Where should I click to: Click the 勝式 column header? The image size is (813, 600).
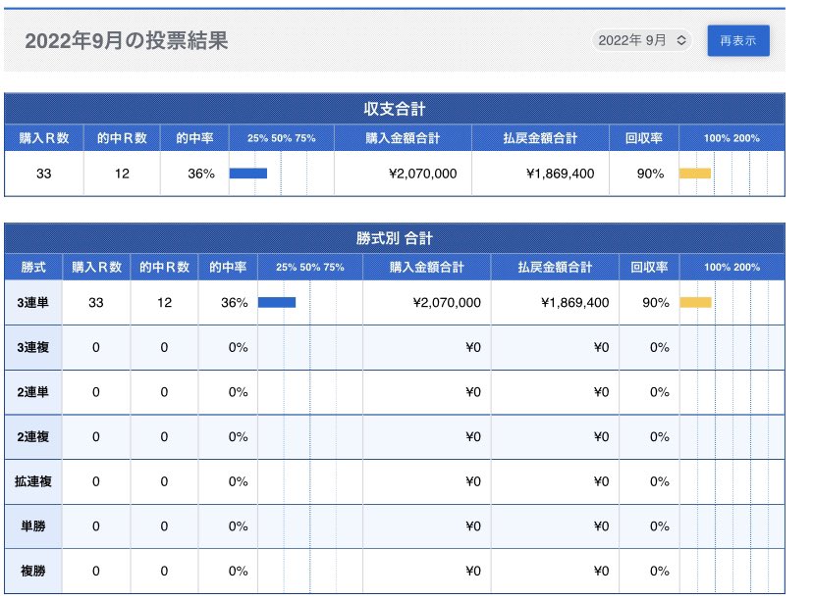(33, 267)
